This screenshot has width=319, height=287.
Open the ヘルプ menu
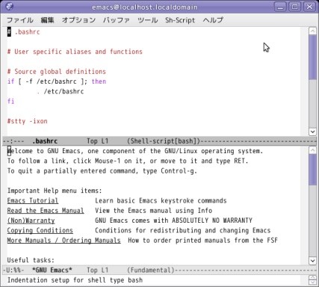pos(213,20)
